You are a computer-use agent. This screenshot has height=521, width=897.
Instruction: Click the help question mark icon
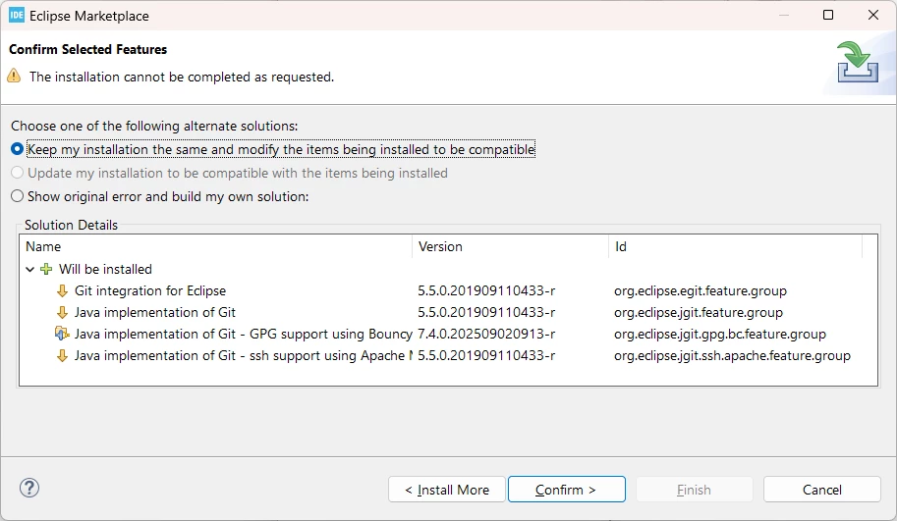(29, 488)
